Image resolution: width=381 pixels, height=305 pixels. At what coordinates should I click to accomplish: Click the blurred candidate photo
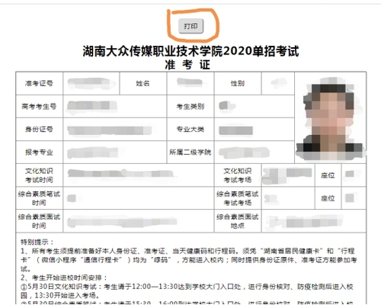pos(330,119)
